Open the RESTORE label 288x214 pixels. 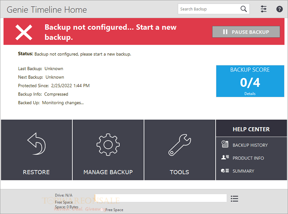pyautogui.click(x=36, y=172)
